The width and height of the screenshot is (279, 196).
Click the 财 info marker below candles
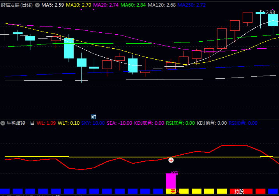point(94,117)
